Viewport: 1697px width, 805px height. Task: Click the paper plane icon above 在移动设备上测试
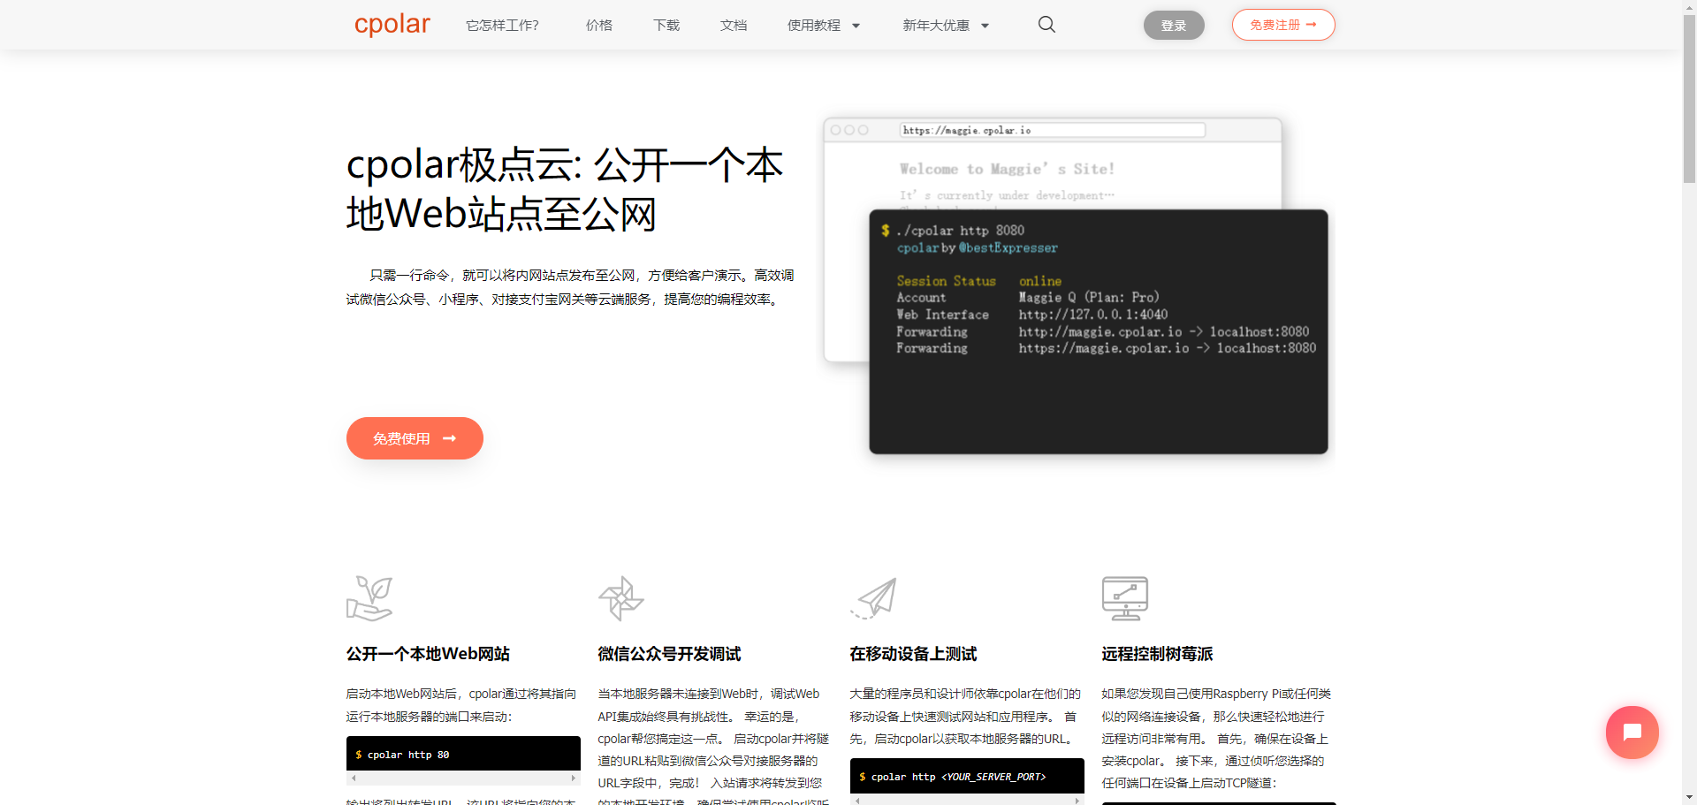point(874,598)
